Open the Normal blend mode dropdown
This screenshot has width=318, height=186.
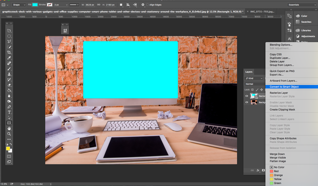pos(255,84)
